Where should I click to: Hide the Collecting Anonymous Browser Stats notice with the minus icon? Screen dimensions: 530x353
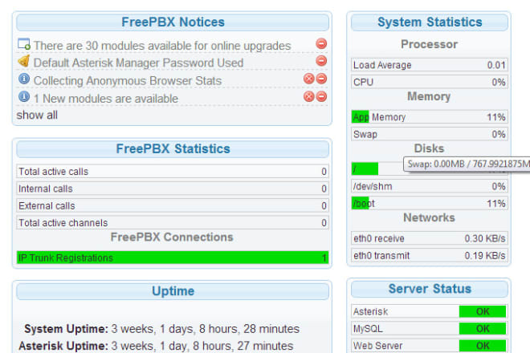coord(321,79)
